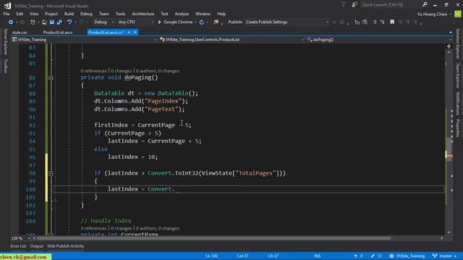Screen dimensions: 463x260
Task: Click the New Project toolbar icon
Action: pyautogui.click(x=33, y=22)
